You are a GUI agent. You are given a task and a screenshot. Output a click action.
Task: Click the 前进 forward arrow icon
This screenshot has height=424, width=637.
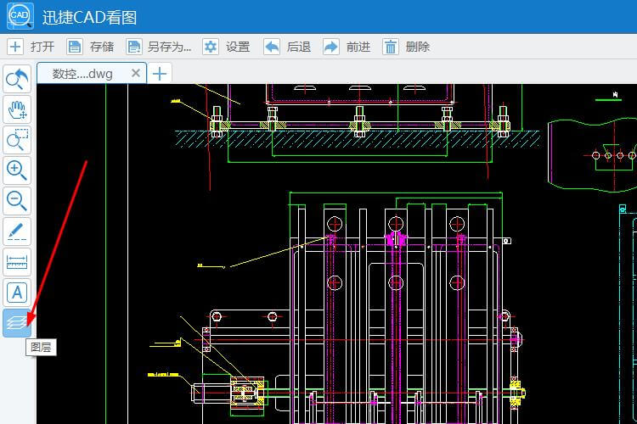pos(331,47)
